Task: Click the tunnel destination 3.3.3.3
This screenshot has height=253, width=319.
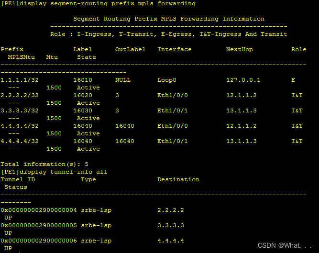Action: [171, 225]
